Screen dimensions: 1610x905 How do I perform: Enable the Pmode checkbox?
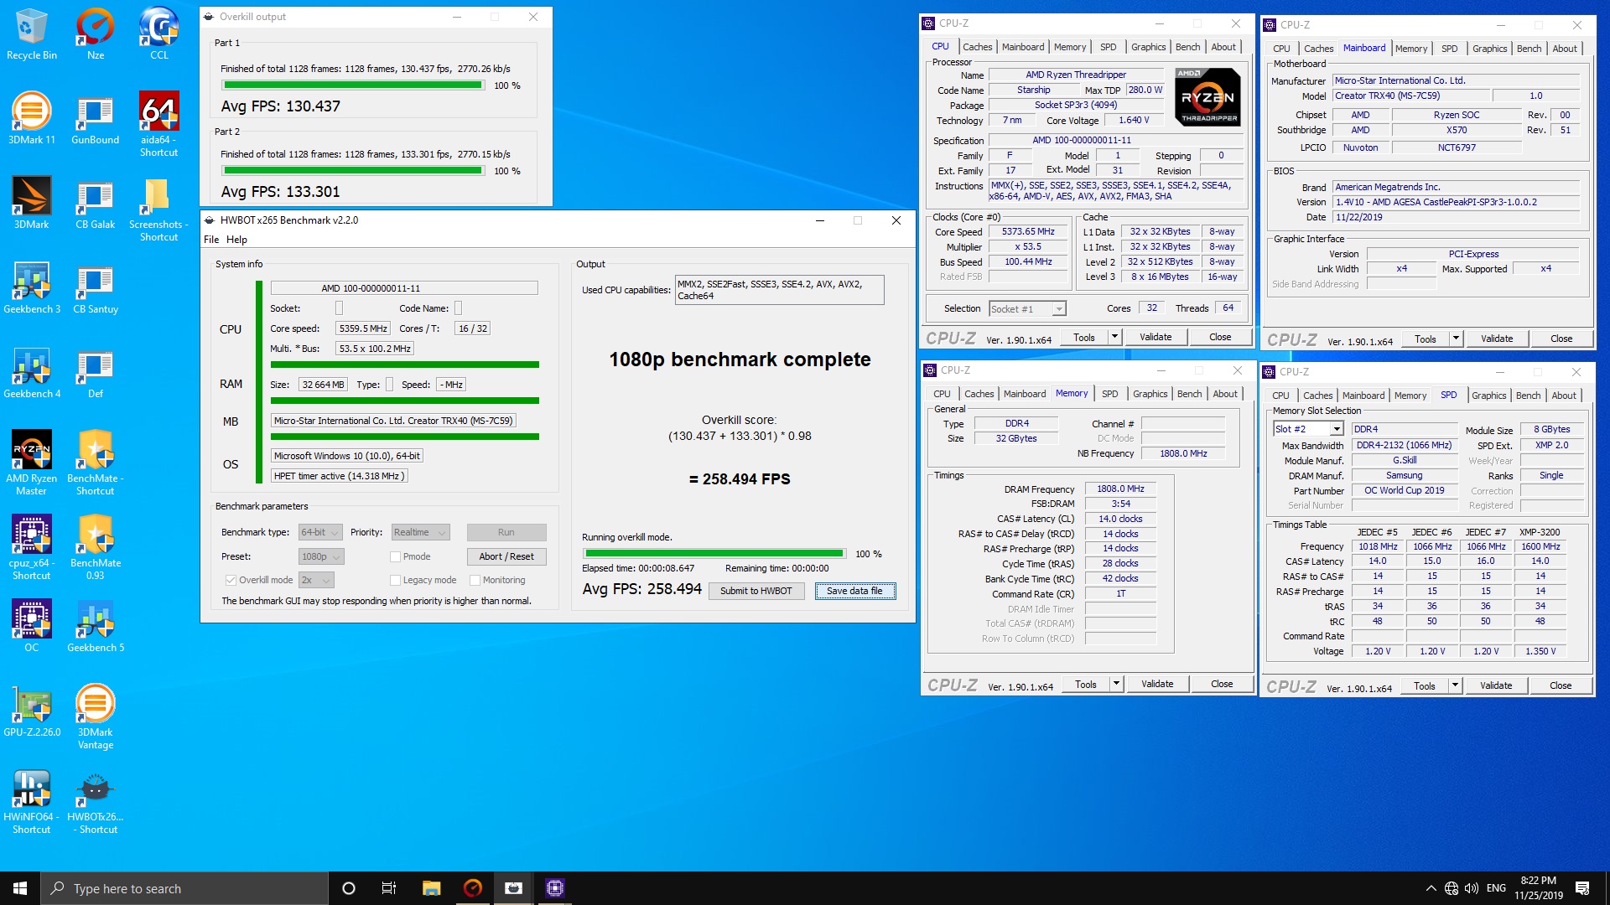coord(395,556)
